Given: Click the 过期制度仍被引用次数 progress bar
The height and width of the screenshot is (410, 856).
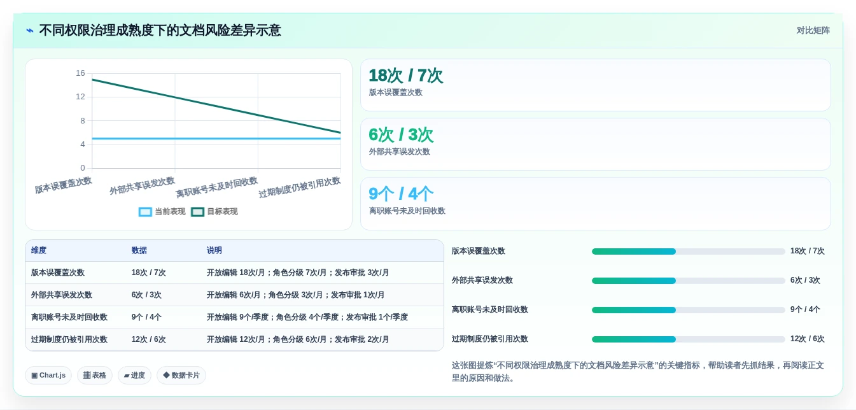Looking at the screenshot, I should pyautogui.click(x=688, y=339).
